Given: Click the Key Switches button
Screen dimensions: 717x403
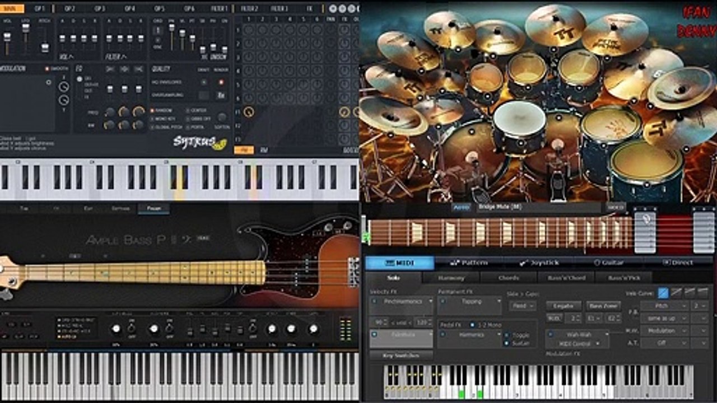Looking at the screenshot, I should click(x=401, y=355).
